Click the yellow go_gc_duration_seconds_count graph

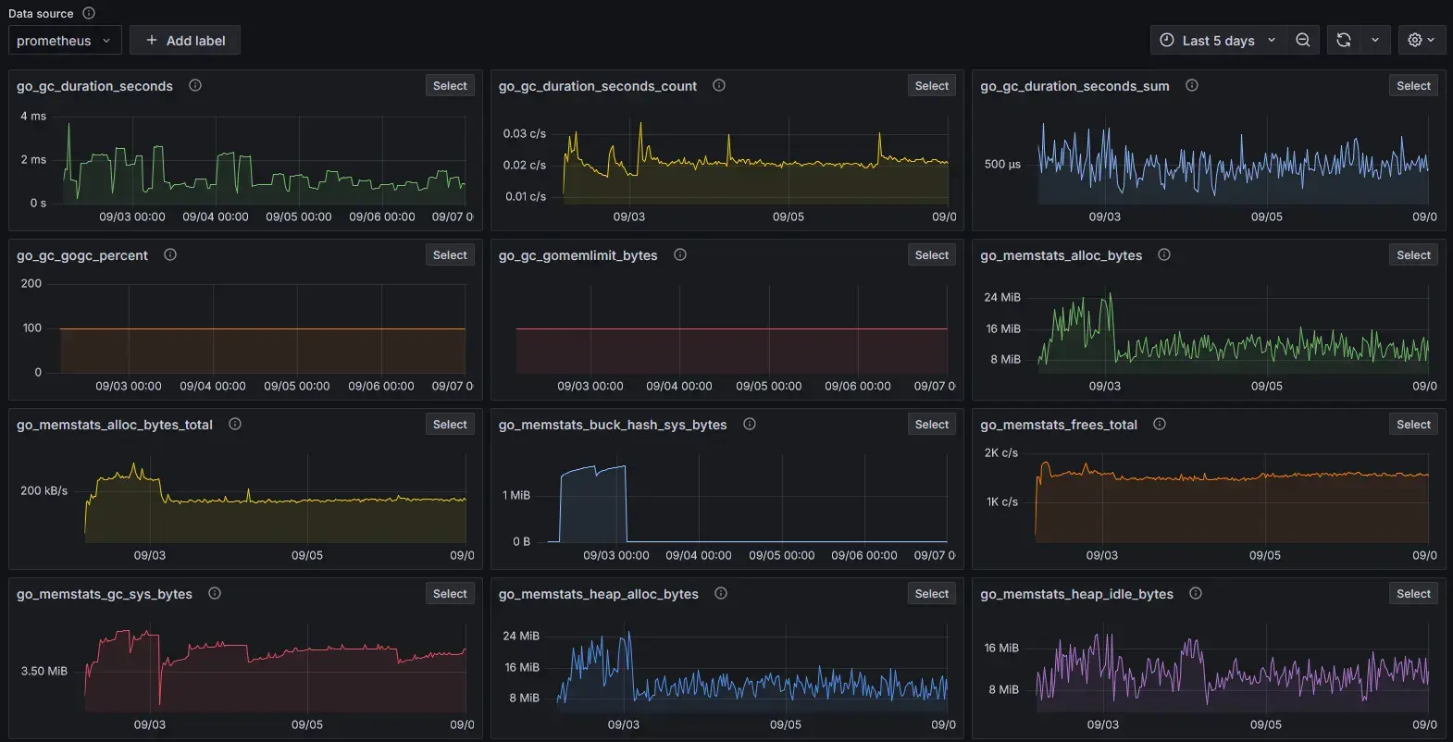pyautogui.click(x=755, y=162)
